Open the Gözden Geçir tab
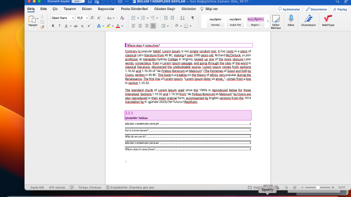 tap(165, 9)
